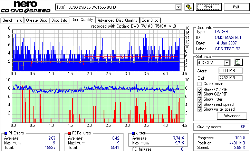Open the Advanced settings button
The width and height of the screenshot is (250, 152).
coord(232,116)
